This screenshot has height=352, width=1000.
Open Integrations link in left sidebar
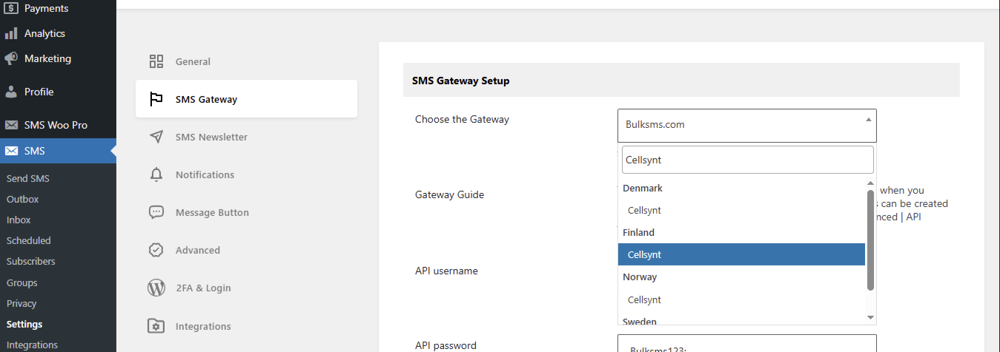click(32, 345)
